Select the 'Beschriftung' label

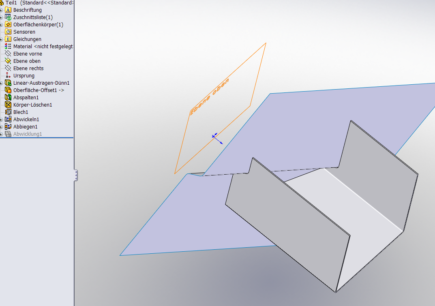[x=28, y=10]
